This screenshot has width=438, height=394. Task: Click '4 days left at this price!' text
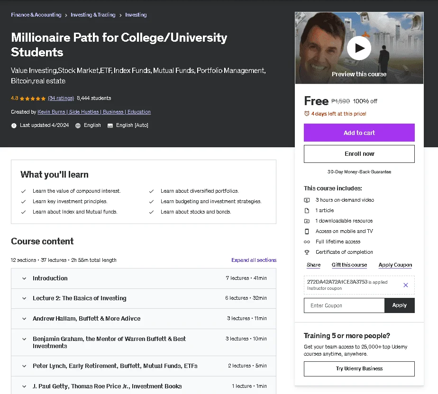pyautogui.click(x=338, y=114)
